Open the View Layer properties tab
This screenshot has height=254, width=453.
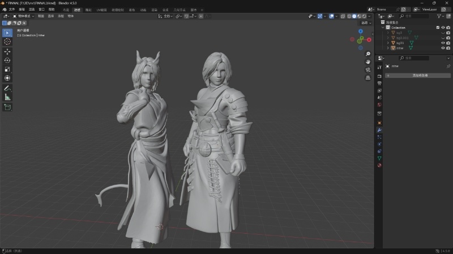pos(379,90)
